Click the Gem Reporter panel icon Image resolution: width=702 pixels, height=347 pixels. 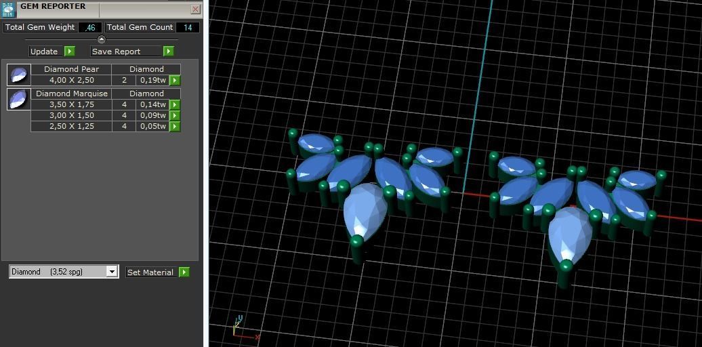[x=9, y=9]
